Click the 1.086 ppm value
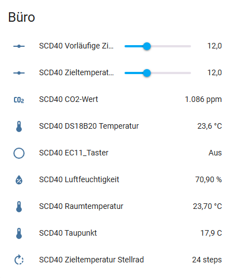The image size is (229, 278). point(203,100)
